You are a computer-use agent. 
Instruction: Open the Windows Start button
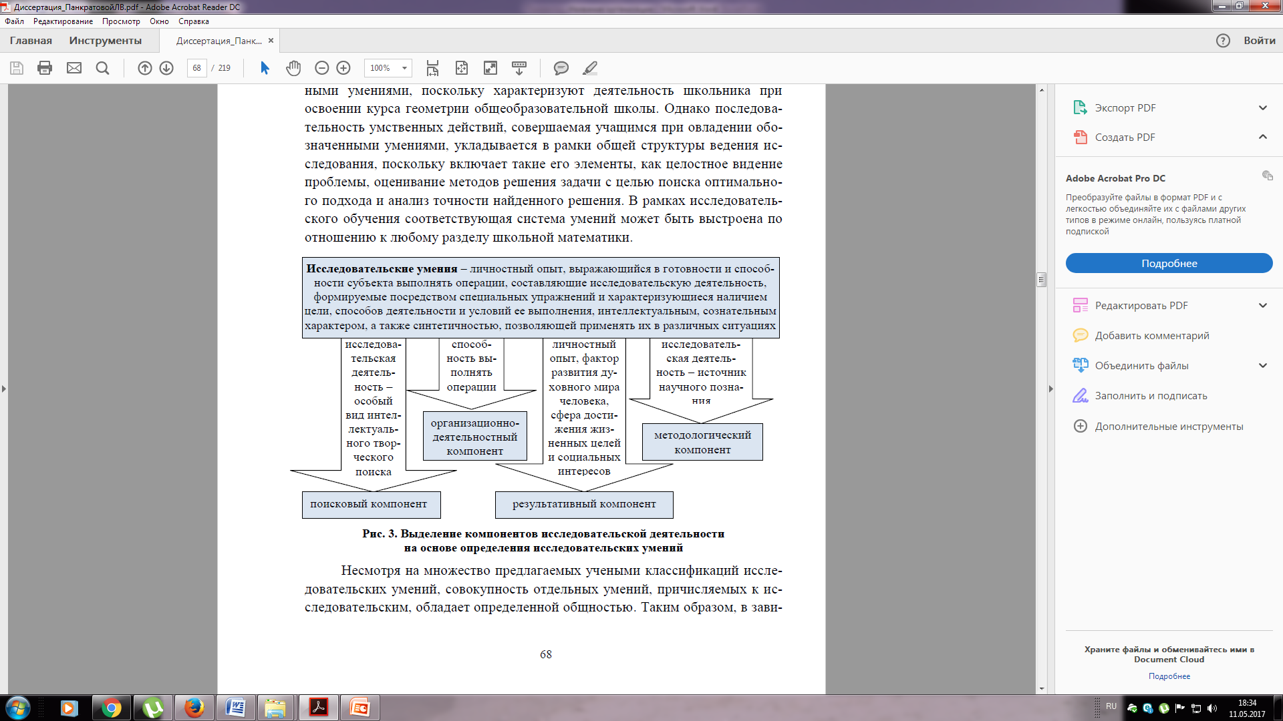click(x=17, y=708)
